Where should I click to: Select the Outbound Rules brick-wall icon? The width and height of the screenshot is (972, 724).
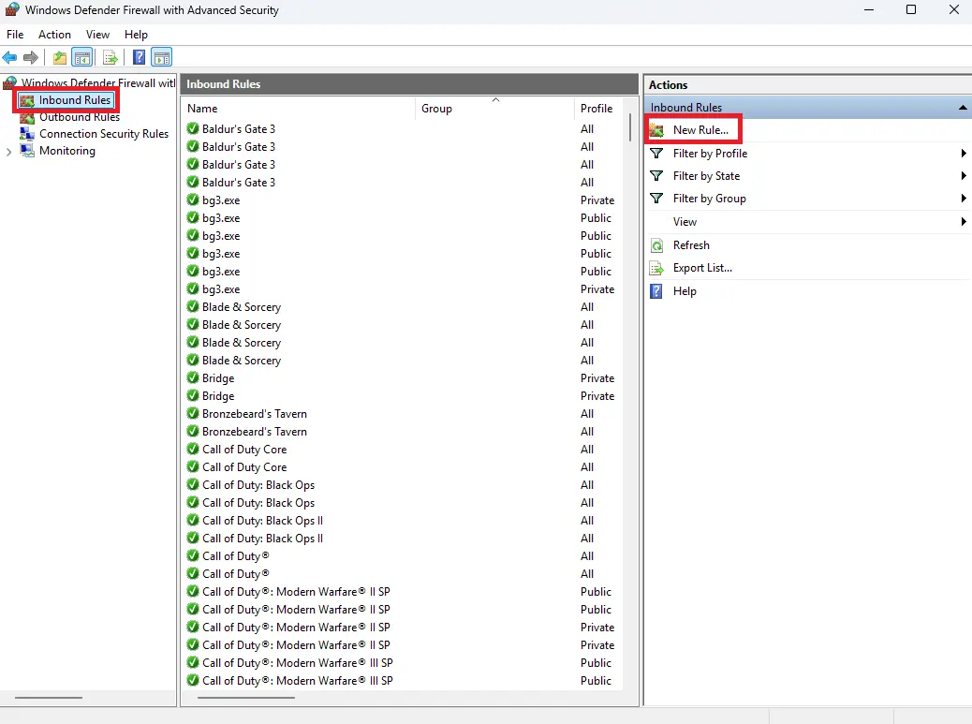coord(26,117)
